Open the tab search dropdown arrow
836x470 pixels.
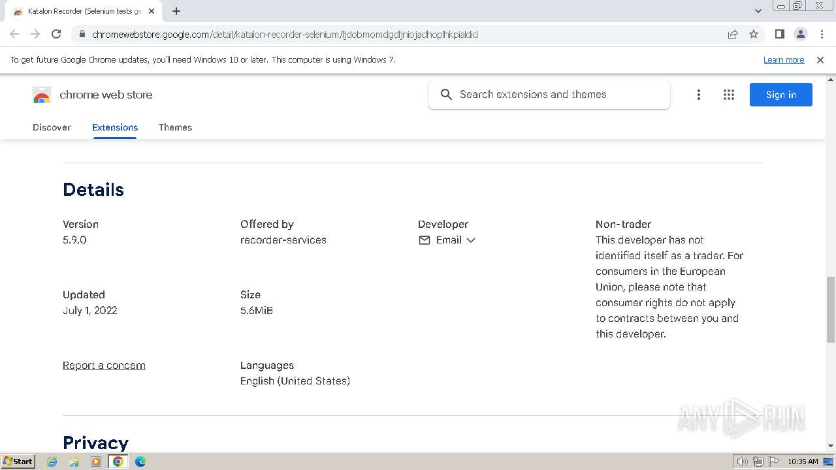(758, 11)
